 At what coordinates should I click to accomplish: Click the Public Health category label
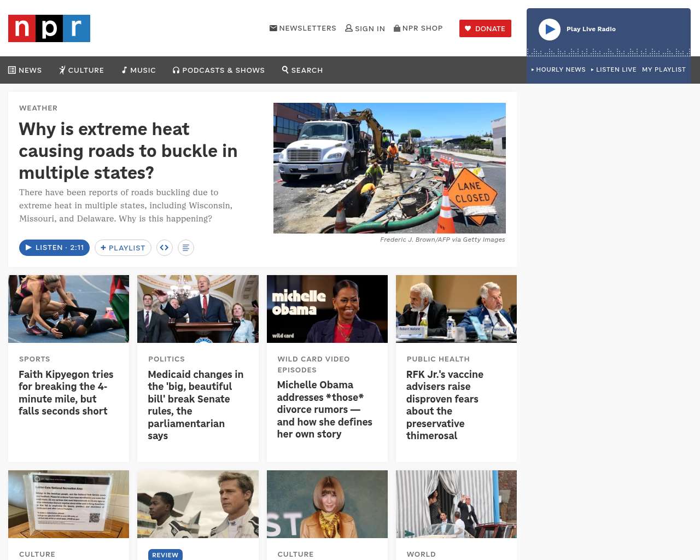click(x=438, y=359)
